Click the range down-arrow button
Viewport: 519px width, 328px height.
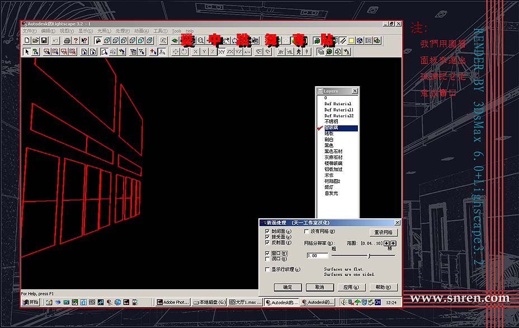[x=386, y=243]
